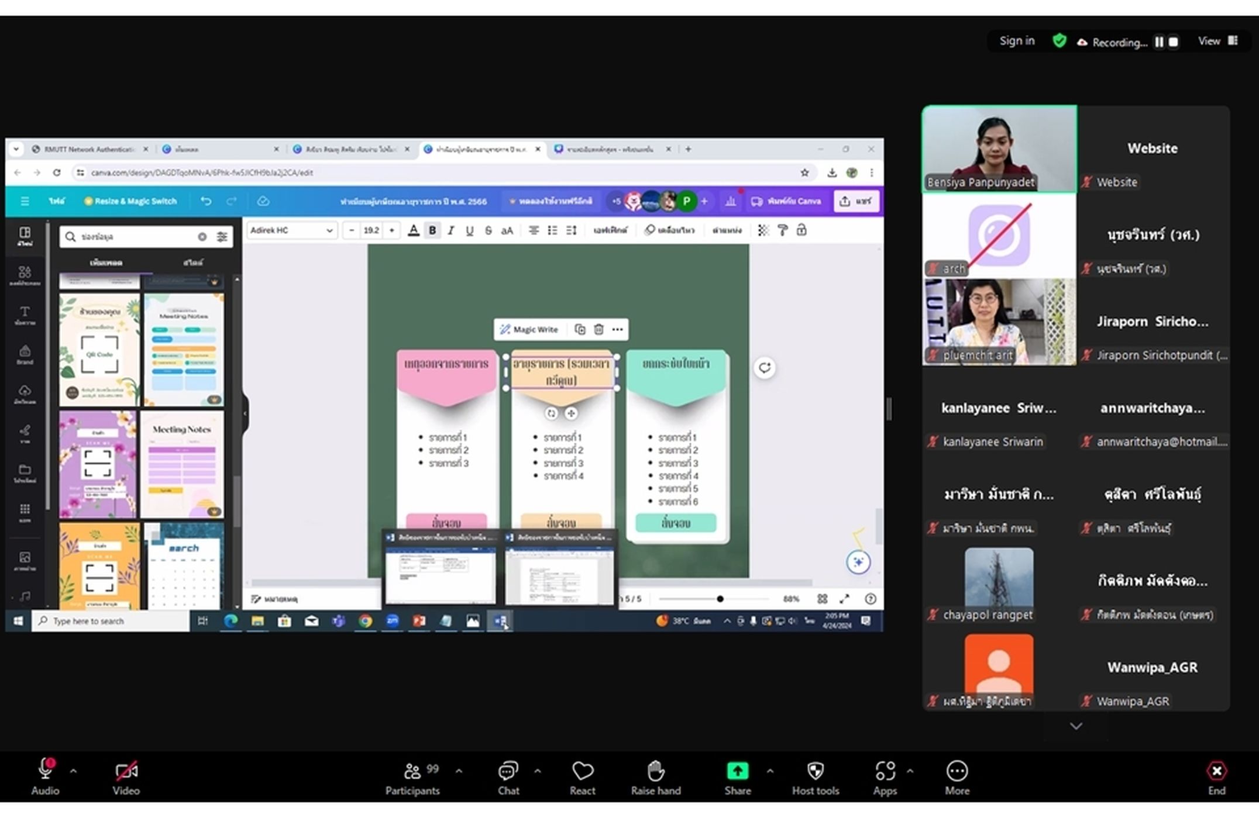The width and height of the screenshot is (1259, 818).
Task: Click the font size 19.2 field
Action: click(x=371, y=230)
